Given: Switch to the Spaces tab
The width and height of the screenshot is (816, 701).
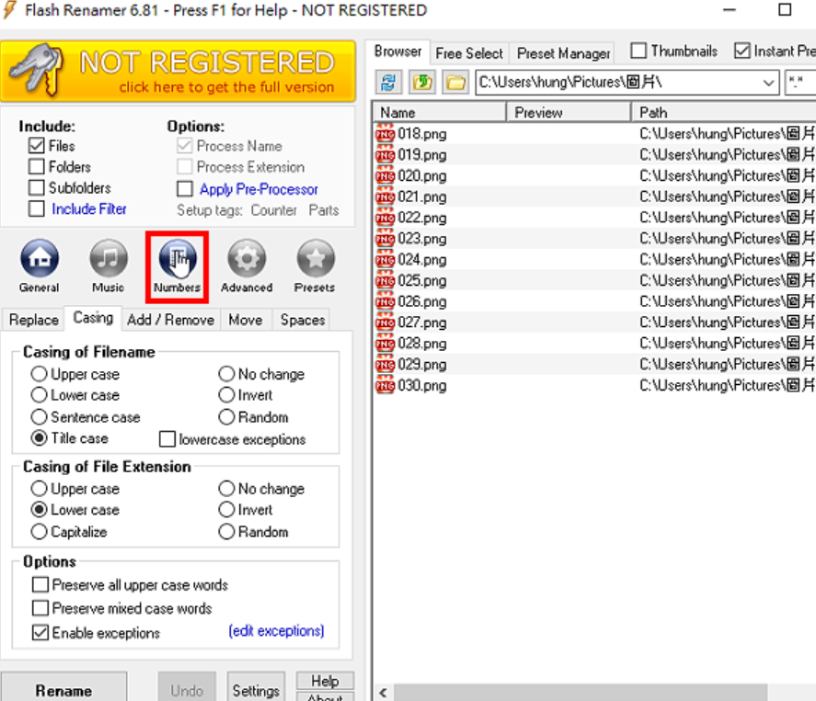Looking at the screenshot, I should point(303,320).
